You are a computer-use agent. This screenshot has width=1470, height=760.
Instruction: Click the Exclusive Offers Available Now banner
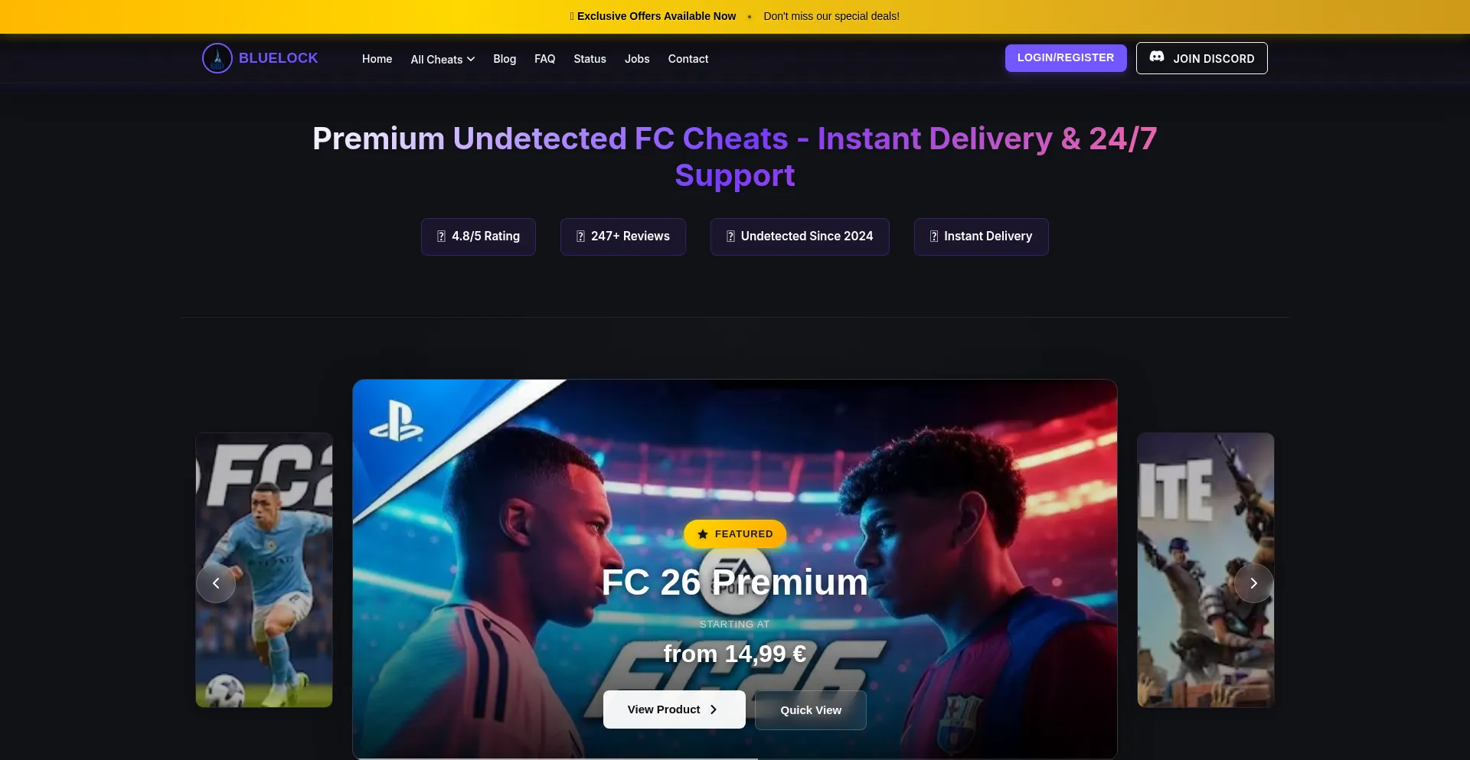coord(656,16)
